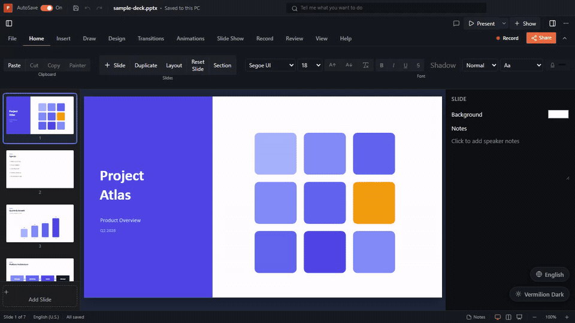Click the redo arrow icon
Screen dimensions: 575x323
[x=99, y=8]
